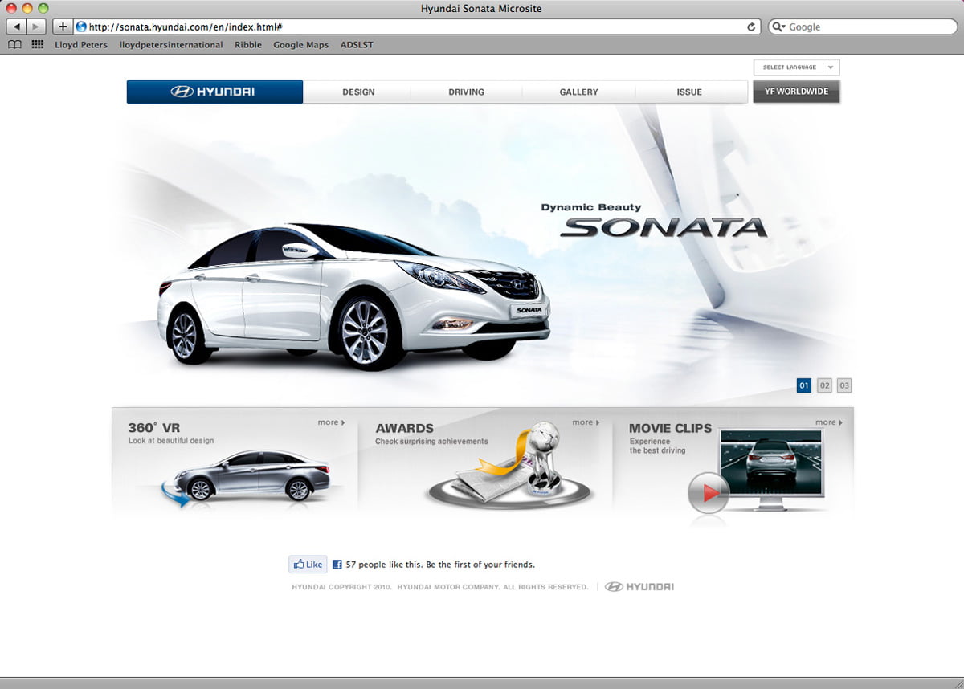Screen dimensions: 964x689
Task: Switch to slide 03 of banner
Action: point(843,385)
